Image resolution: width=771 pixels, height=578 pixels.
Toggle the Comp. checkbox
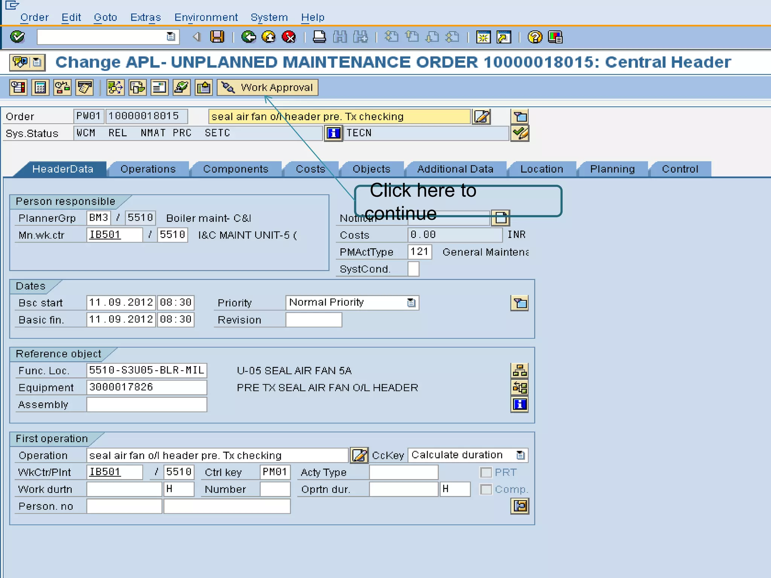coord(486,489)
